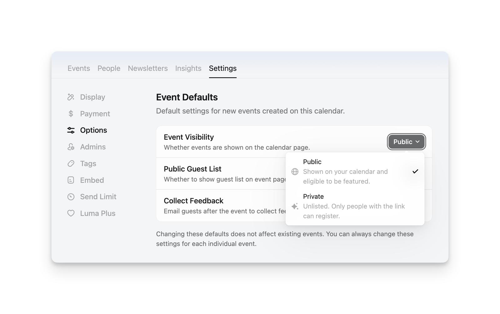Click the Collect Feedback setting heading

click(x=193, y=201)
